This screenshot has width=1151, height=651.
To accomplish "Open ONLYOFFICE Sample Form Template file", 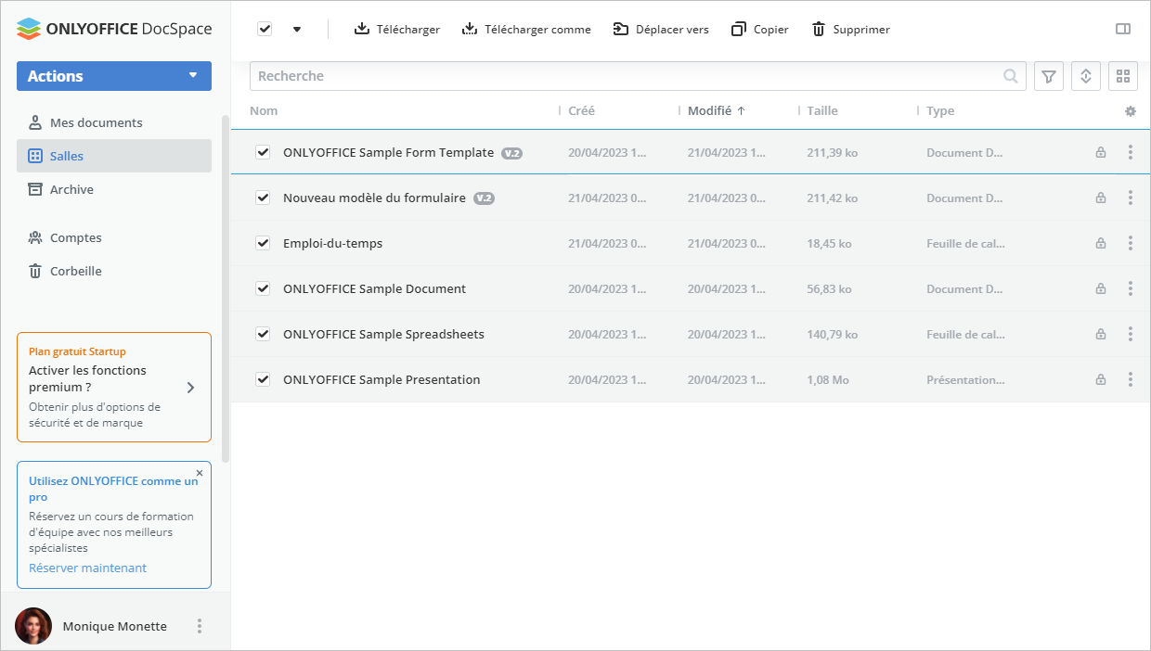I will click(388, 152).
